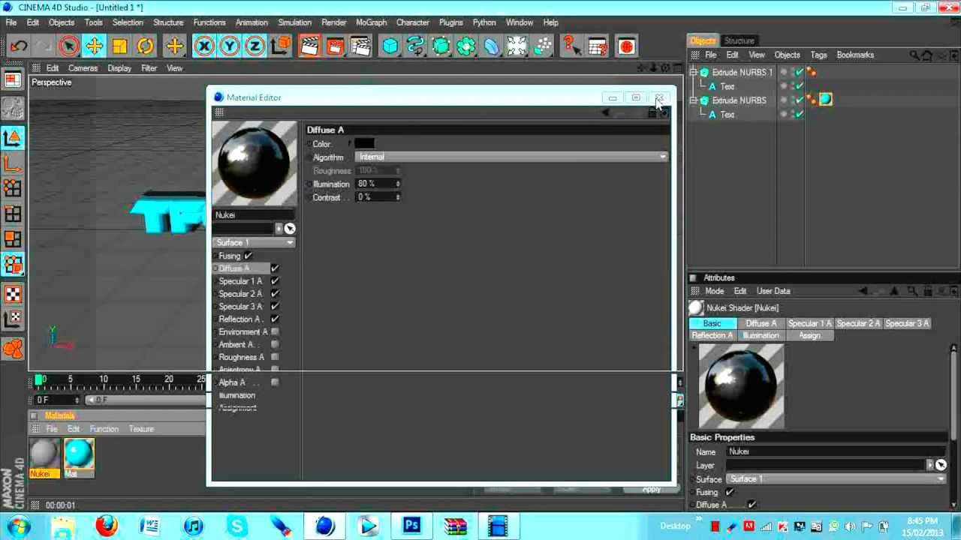Viewport: 961px width, 540px height.
Task: Add a Cube primitive object
Action: pos(390,46)
